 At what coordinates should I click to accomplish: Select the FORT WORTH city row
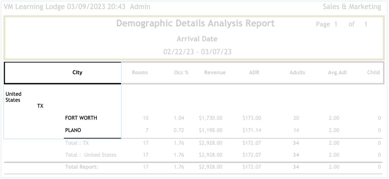(81, 118)
